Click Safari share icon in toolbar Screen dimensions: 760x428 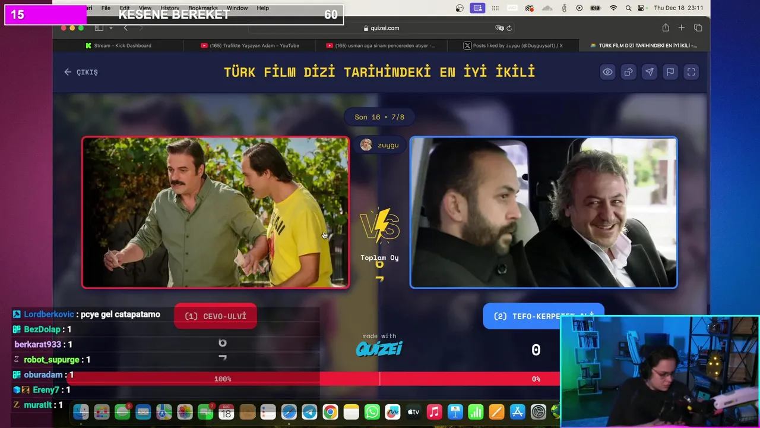tap(666, 28)
